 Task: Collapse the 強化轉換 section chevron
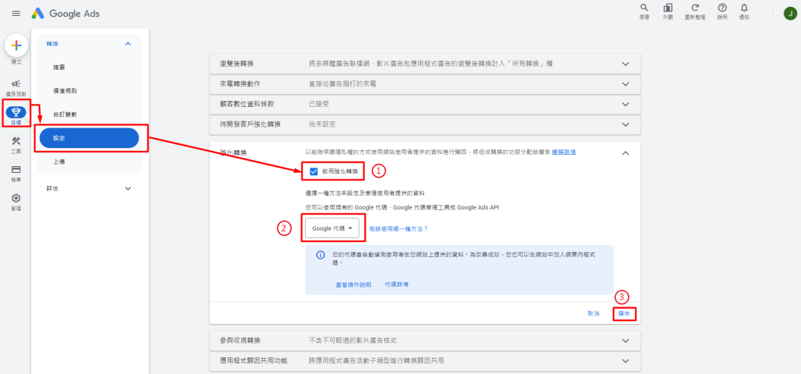[625, 153]
